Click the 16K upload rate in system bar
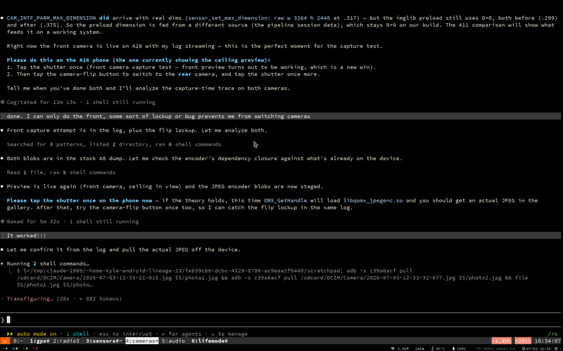Image resolution: width=563 pixels, height=351 pixels. tap(419, 348)
